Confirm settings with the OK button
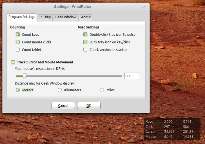This screenshot has width=205, height=144. coord(89,106)
